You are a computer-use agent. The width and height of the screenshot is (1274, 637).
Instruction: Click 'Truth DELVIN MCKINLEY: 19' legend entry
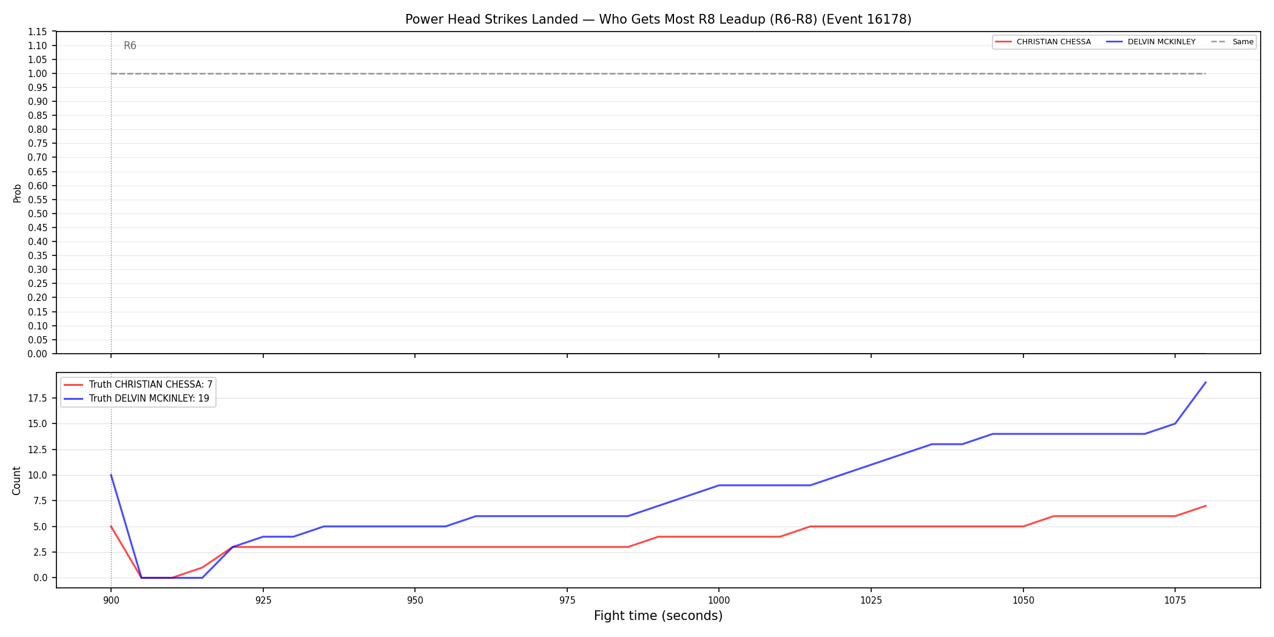pyautogui.click(x=137, y=399)
